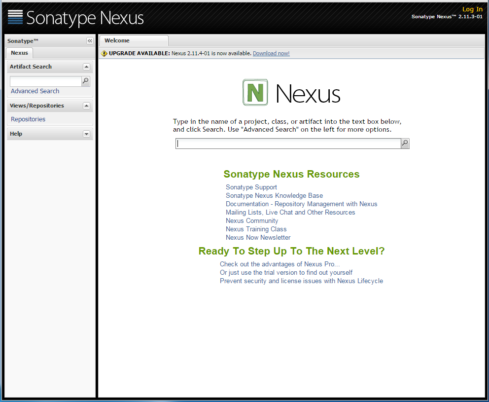Viewport: 489px width, 402px height.
Task: Click the Download now upgrade link
Action: (271, 53)
